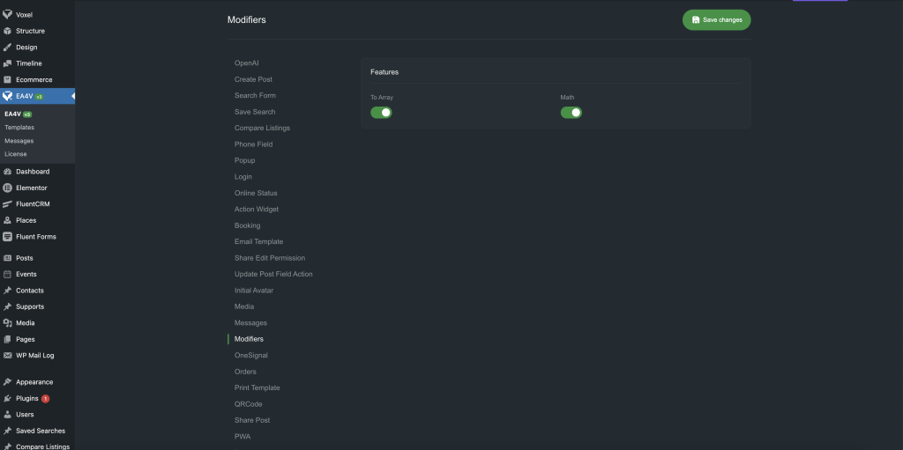The width and height of the screenshot is (903, 450).
Task: Click the Voxel logo icon in sidebar
Action: tap(8, 15)
